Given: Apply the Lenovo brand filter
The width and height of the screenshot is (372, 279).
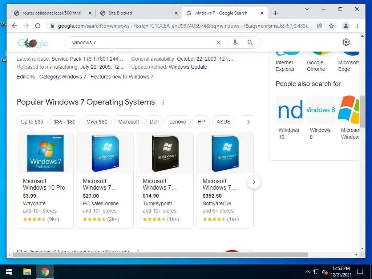Looking at the screenshot, I should tap(177, 122).
